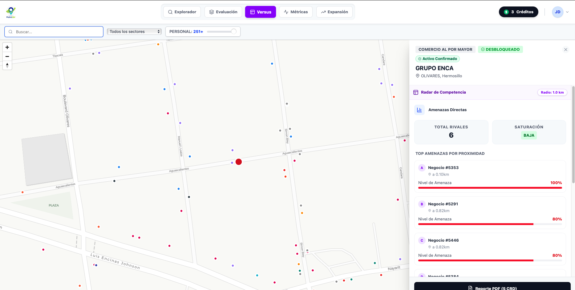Open the Todos los sectores dropdown
This screenshot has height=290, width=575.
tap(134, 32)
